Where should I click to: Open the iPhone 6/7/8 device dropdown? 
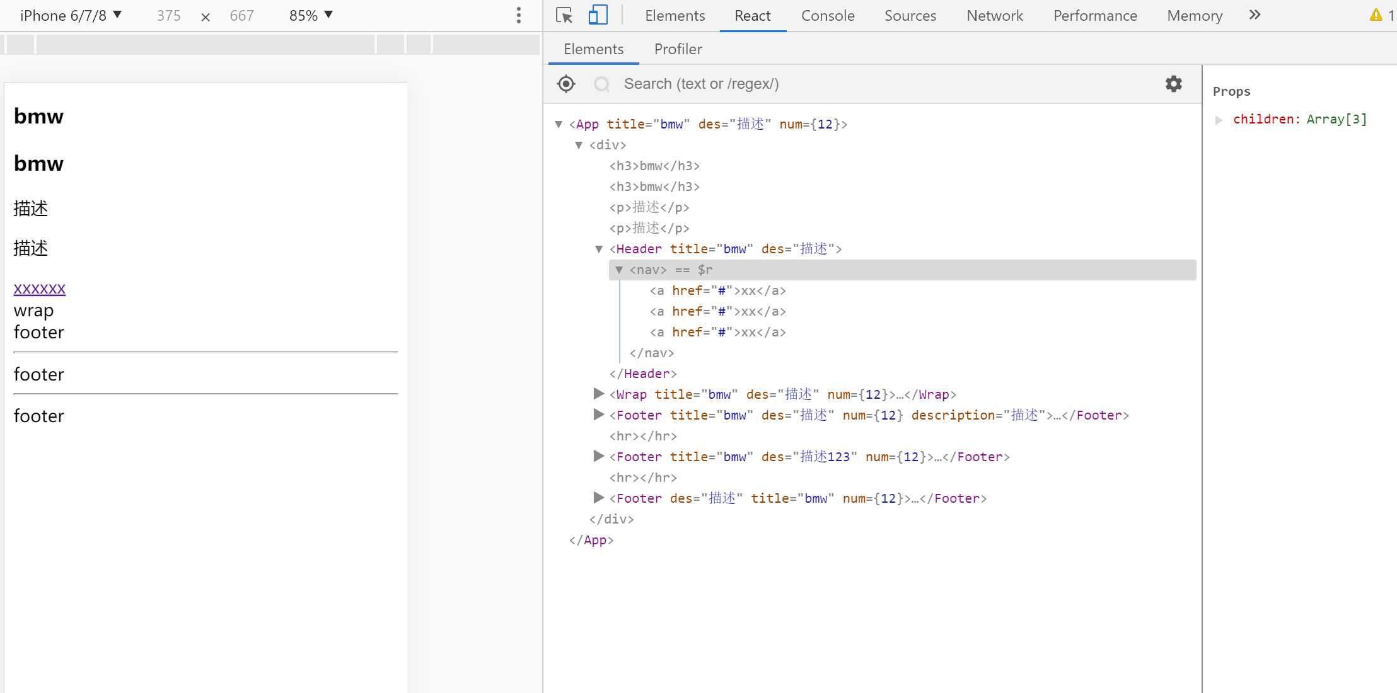coord(71,16)
